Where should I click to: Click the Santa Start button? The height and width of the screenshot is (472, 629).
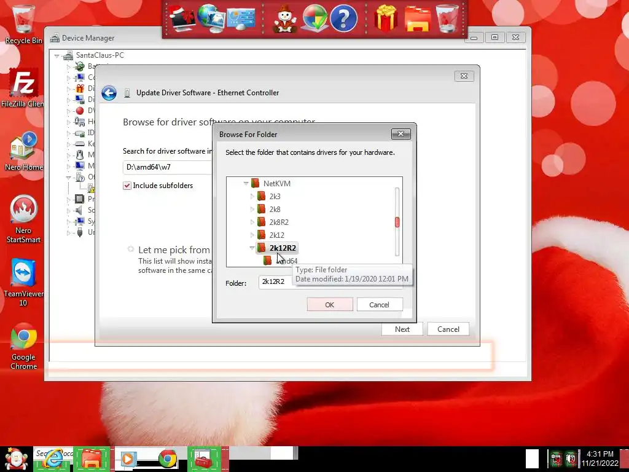(16, 458)
